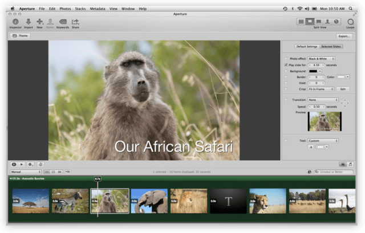The height and width of the screenshot is (233, 365).
Task: Click the Crop Edit button
Action: [x=343, y=89]
